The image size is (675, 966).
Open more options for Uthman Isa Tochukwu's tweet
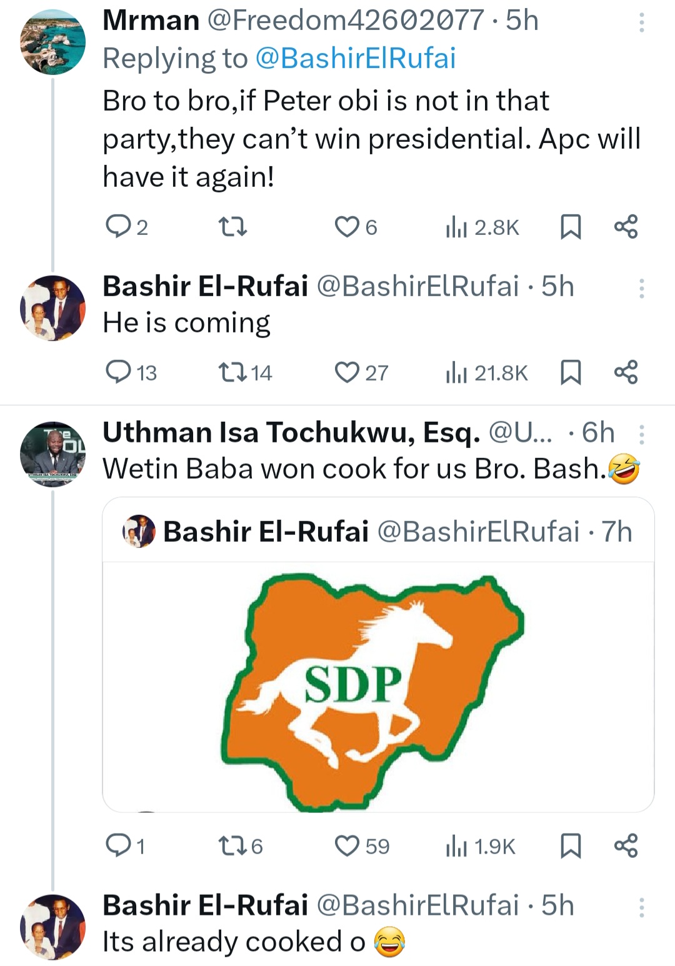pyautogui.click(x=641, y=434)
